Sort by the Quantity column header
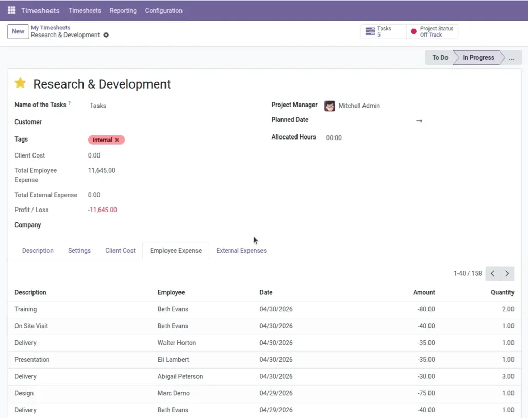Screen dimensions: 528x418 (x=502, y=292)
